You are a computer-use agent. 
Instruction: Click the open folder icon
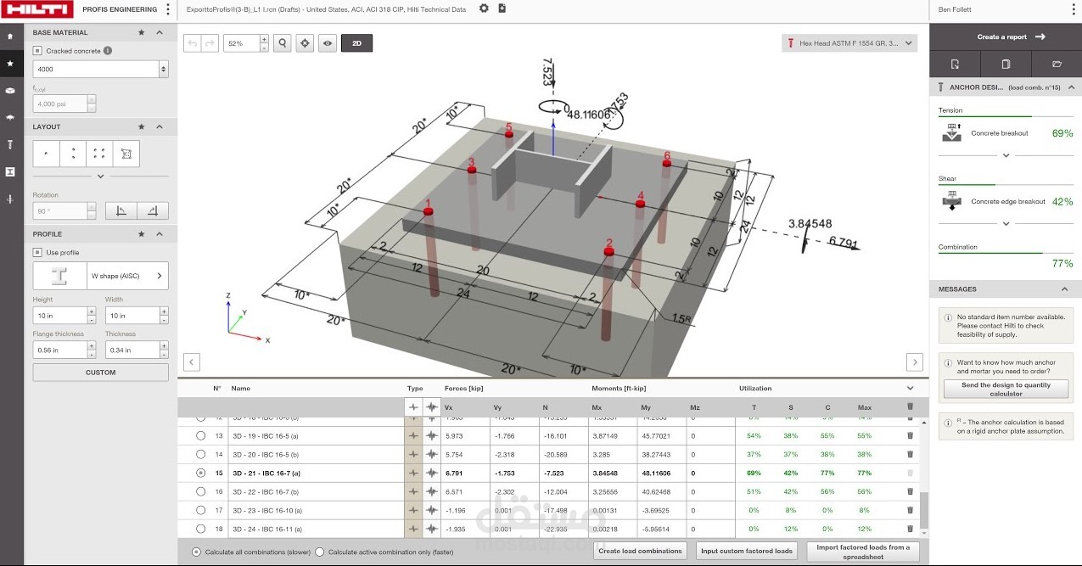click(x=1057, y=64)
